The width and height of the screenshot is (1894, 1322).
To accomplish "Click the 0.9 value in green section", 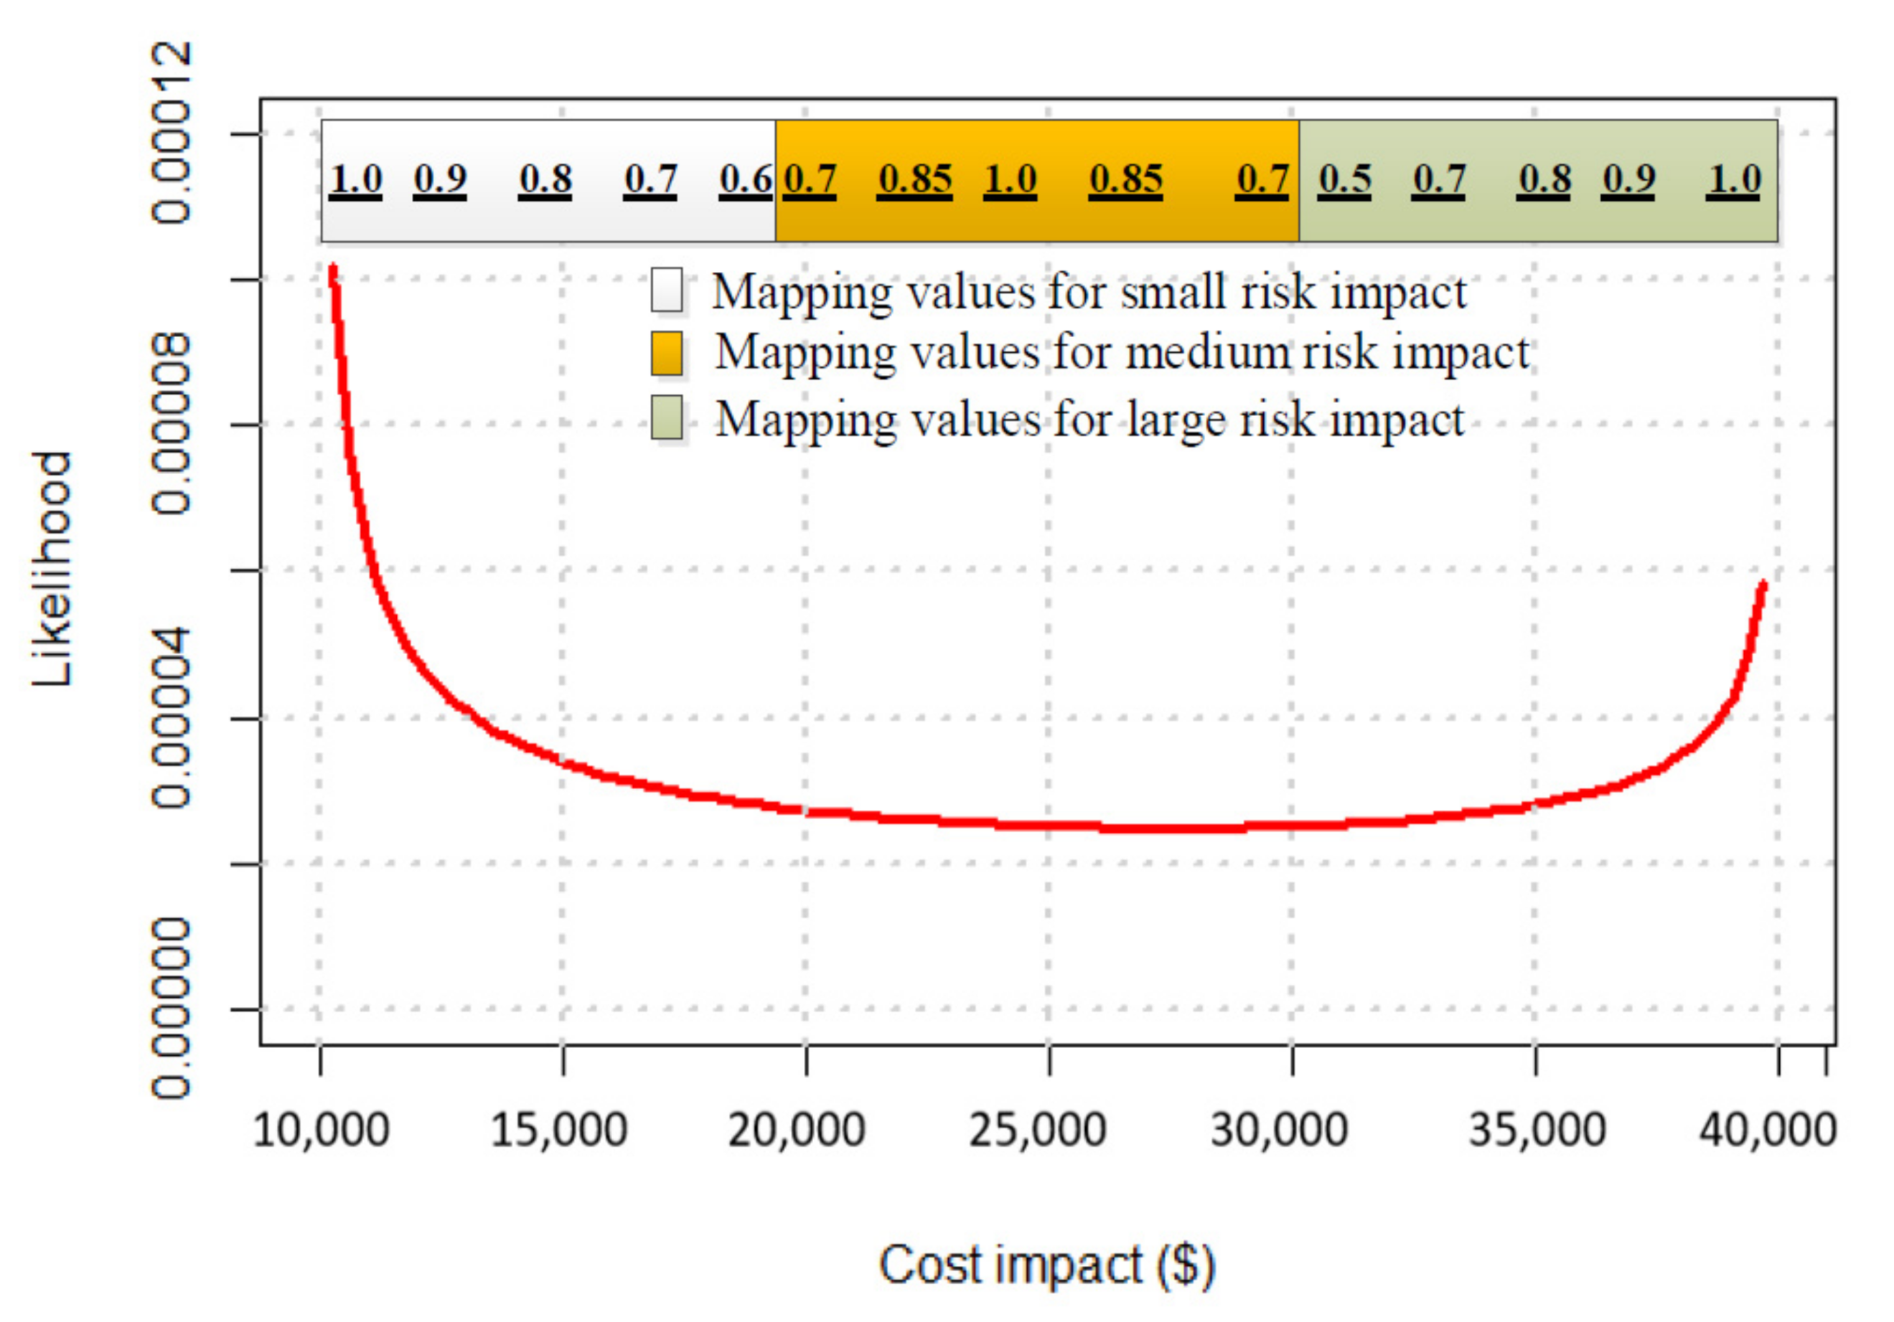I will (x=1628, y=180).
